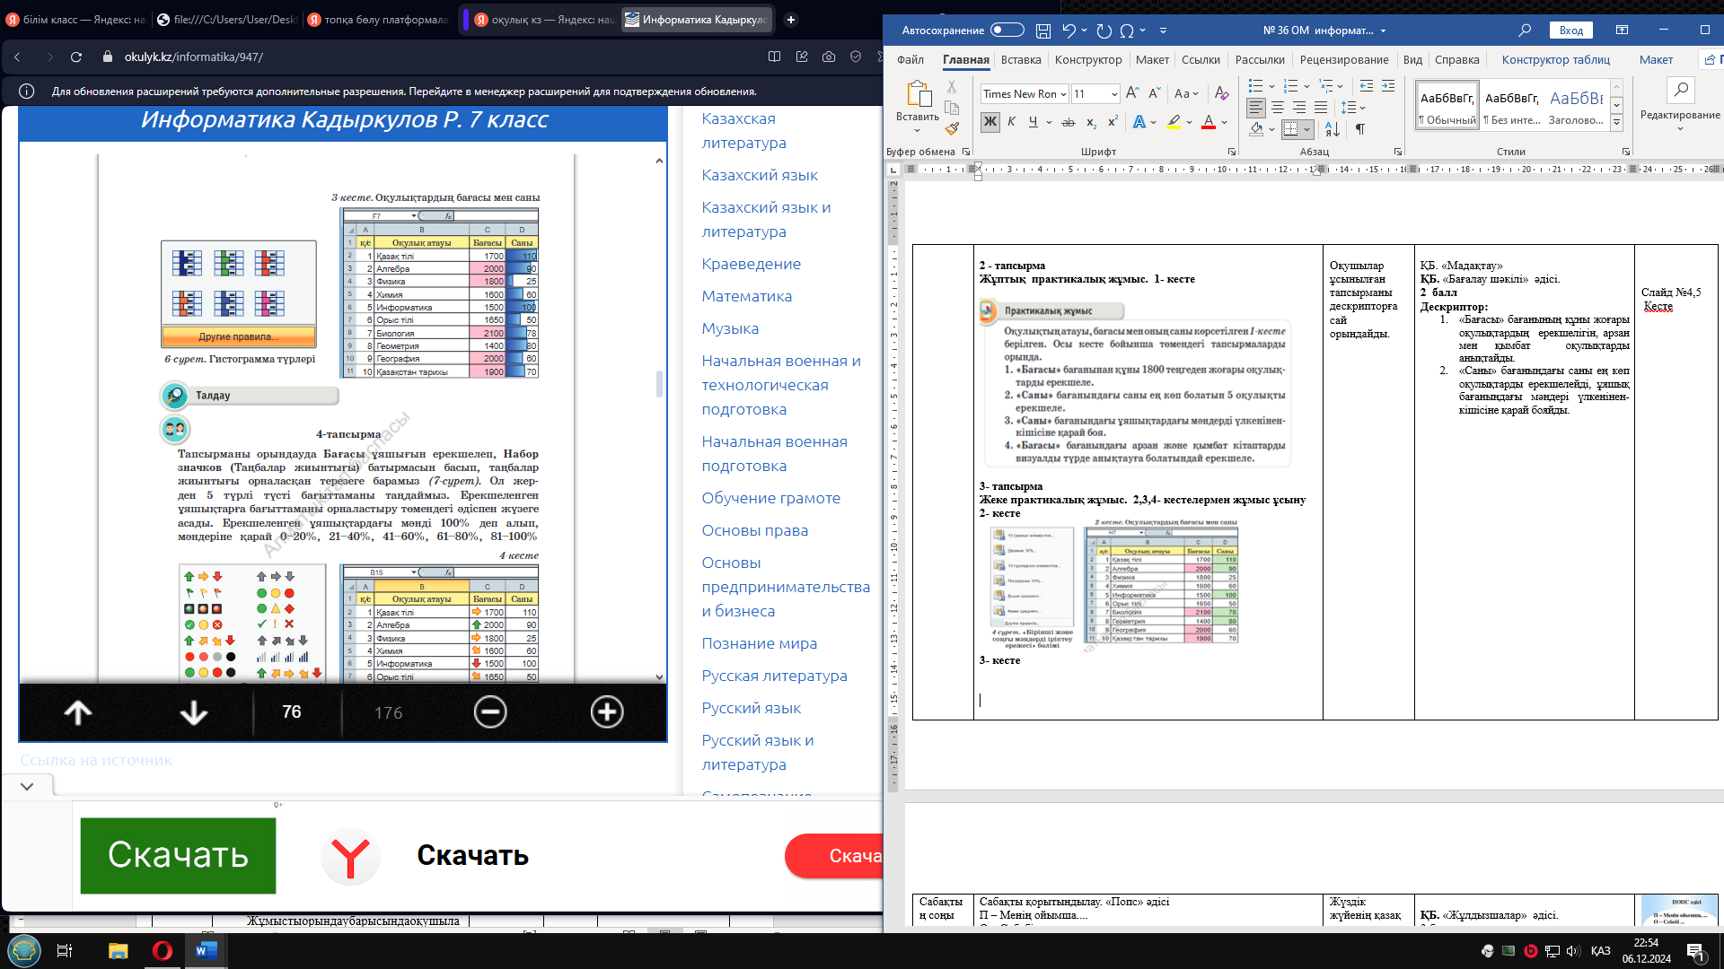Click the green Скачать button
Screen dimensions: 1724x969
click(x=178, y=855)
